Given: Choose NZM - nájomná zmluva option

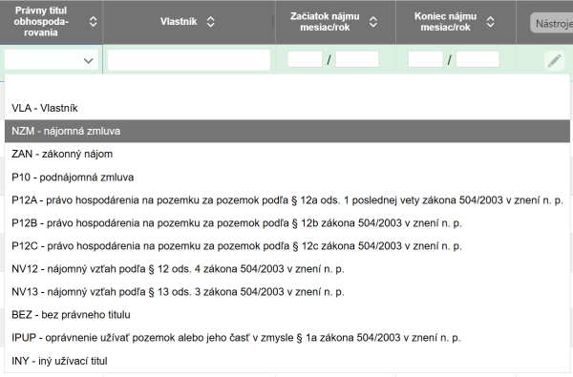Looking at the screenshot, I should [x=287, y=131].
